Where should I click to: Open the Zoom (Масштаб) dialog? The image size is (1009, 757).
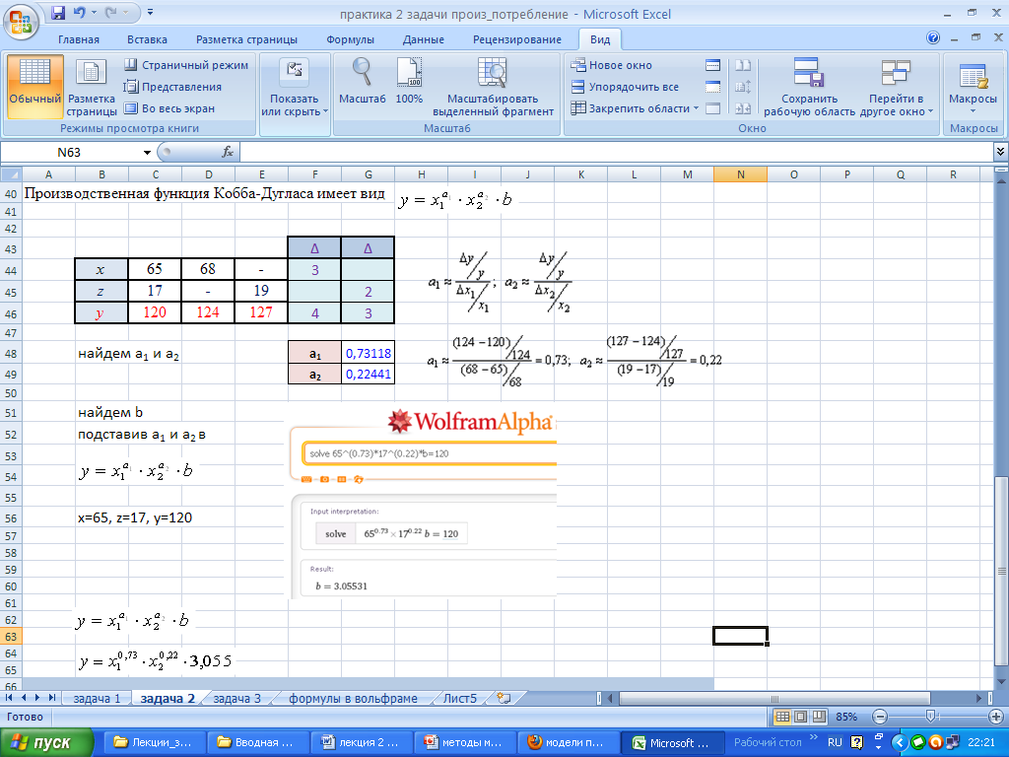pyautogui.click(x=363, y=81)
